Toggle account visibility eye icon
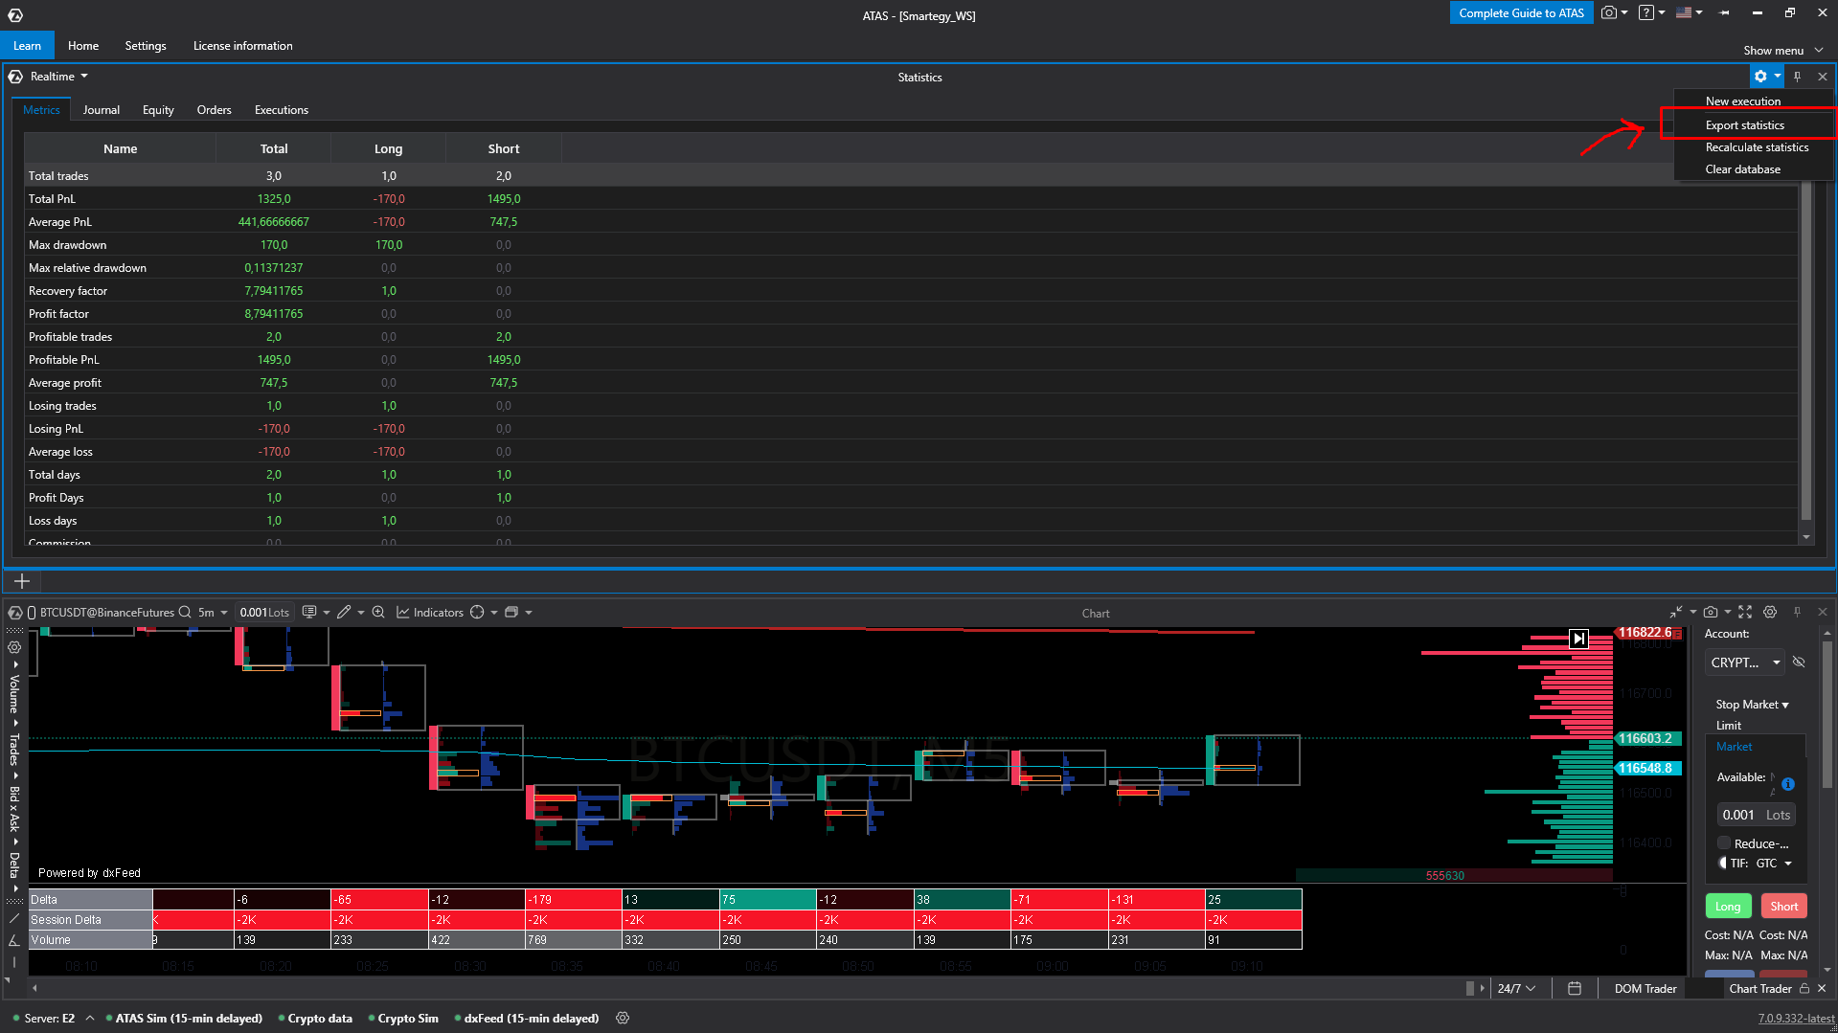This screenshot has height=1033, width=1838. [x=1799, y=662]
